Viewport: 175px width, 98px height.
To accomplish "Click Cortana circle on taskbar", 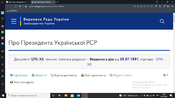I will [53, 96].
